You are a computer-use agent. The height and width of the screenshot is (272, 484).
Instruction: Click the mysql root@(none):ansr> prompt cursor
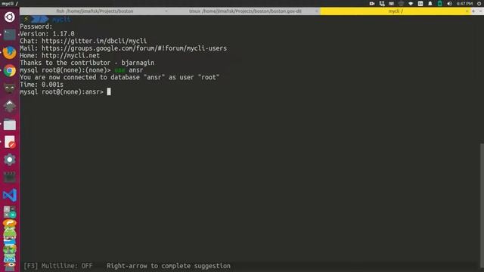(x=109, y=91)
